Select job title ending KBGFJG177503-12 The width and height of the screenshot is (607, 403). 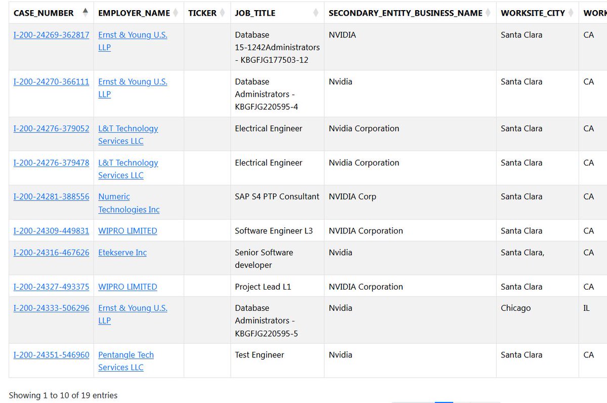click(x=277, y=48)
